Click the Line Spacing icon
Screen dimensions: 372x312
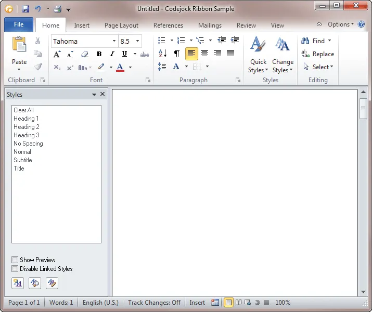162,67
